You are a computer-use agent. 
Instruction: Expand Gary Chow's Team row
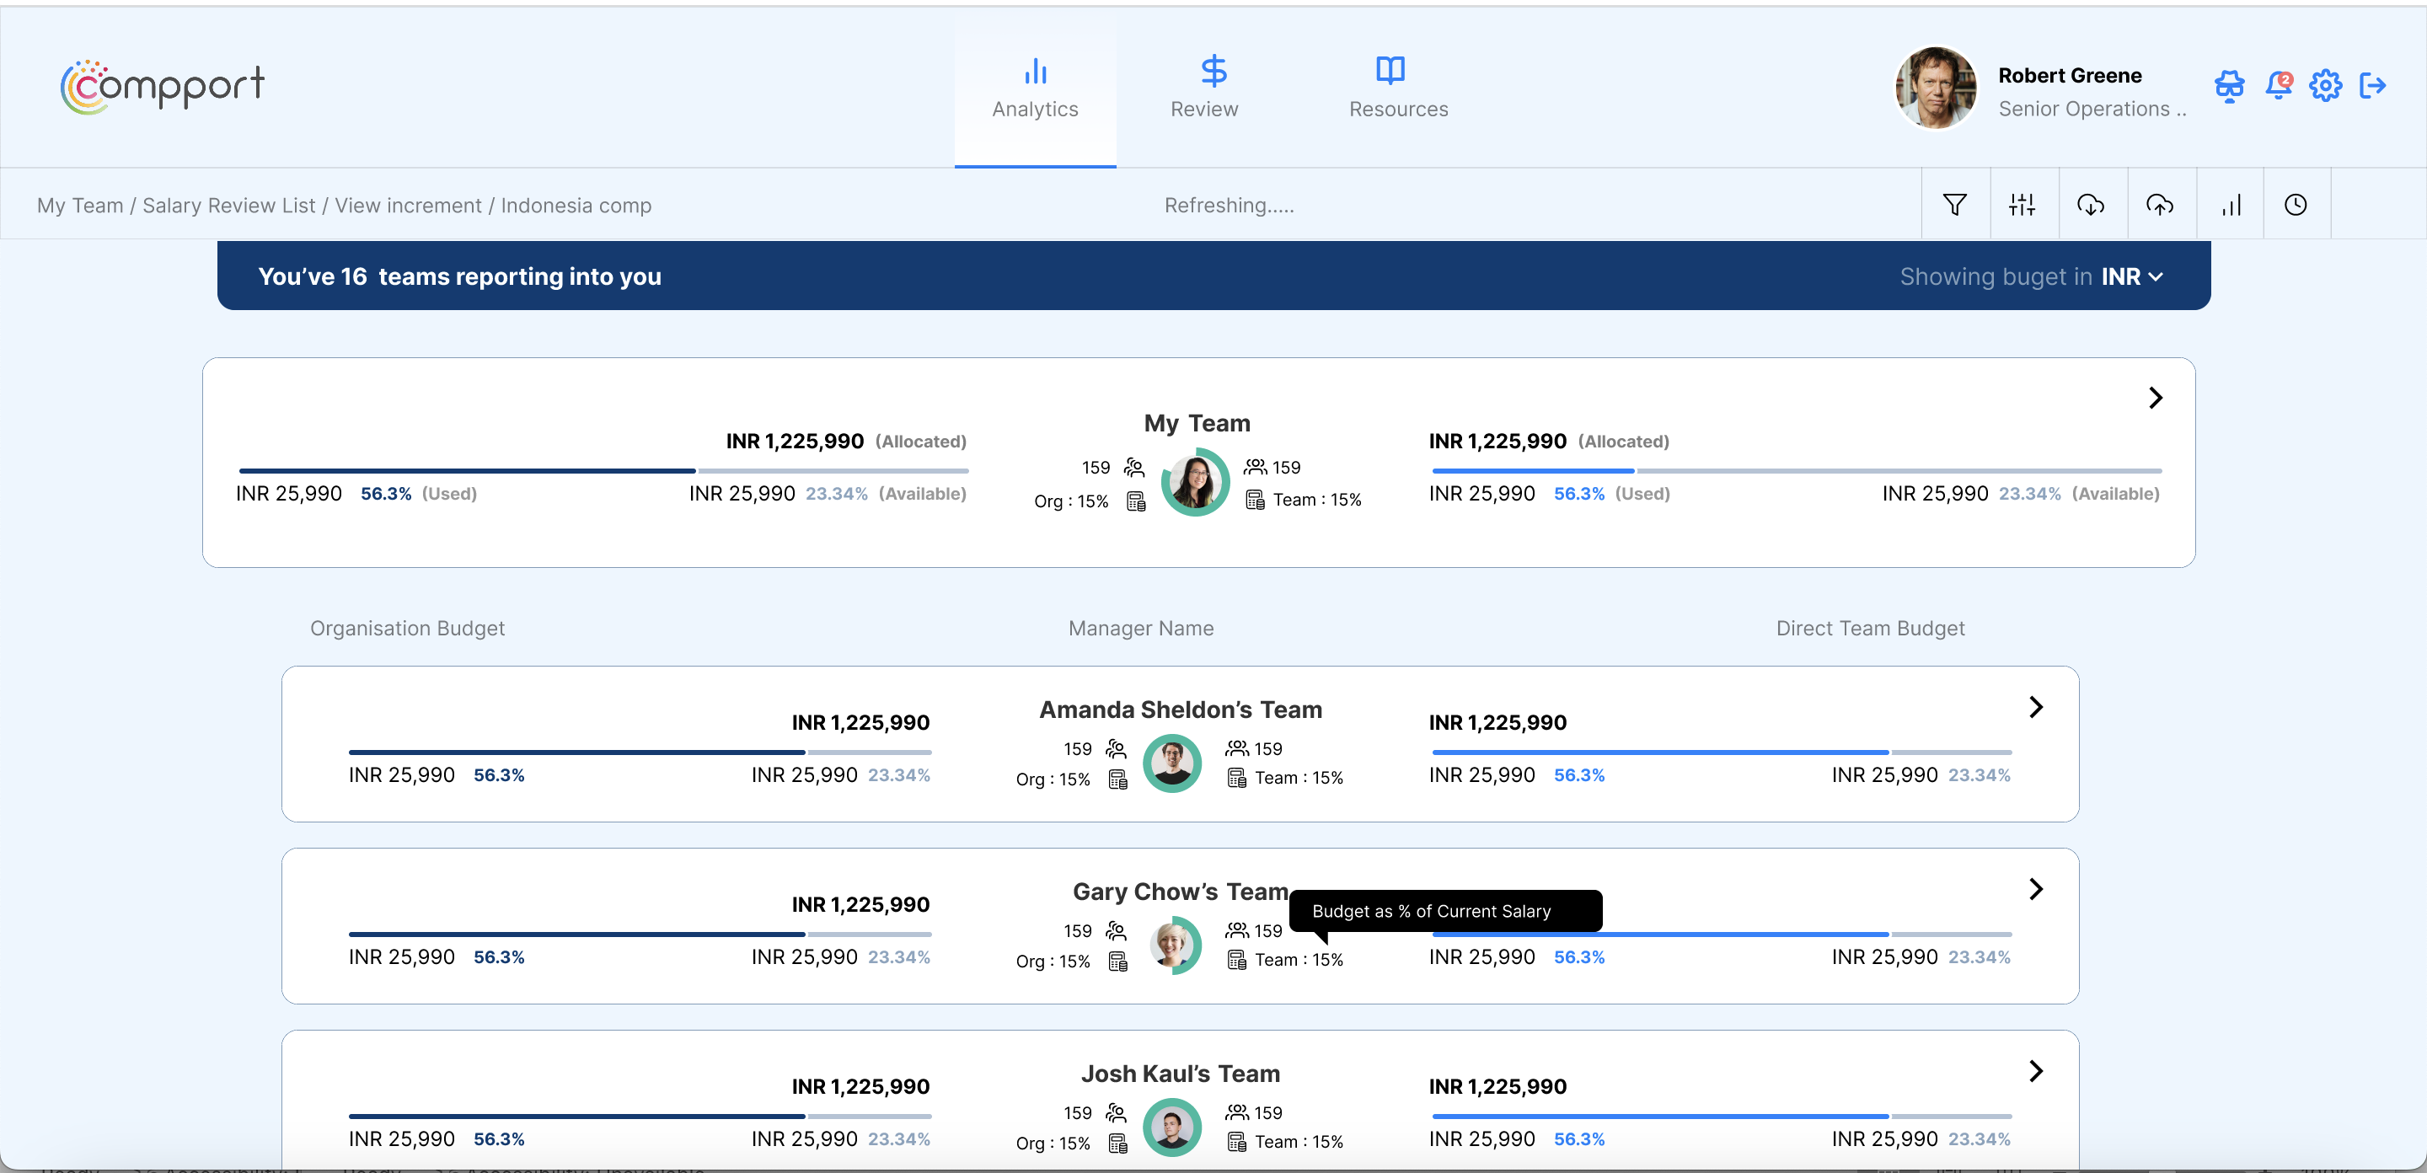pos(2036,888)
